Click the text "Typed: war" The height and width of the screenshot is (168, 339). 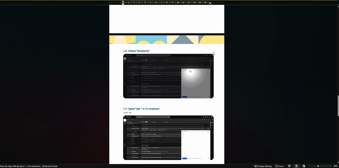coord(127,113)
